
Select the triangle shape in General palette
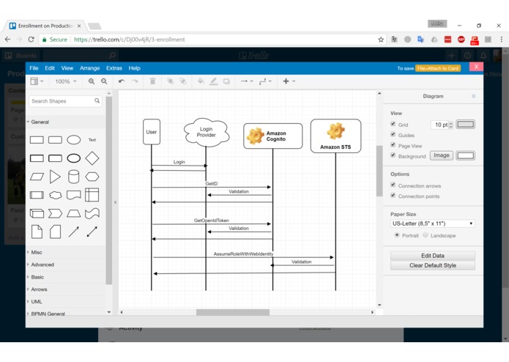tap(55, 177)
